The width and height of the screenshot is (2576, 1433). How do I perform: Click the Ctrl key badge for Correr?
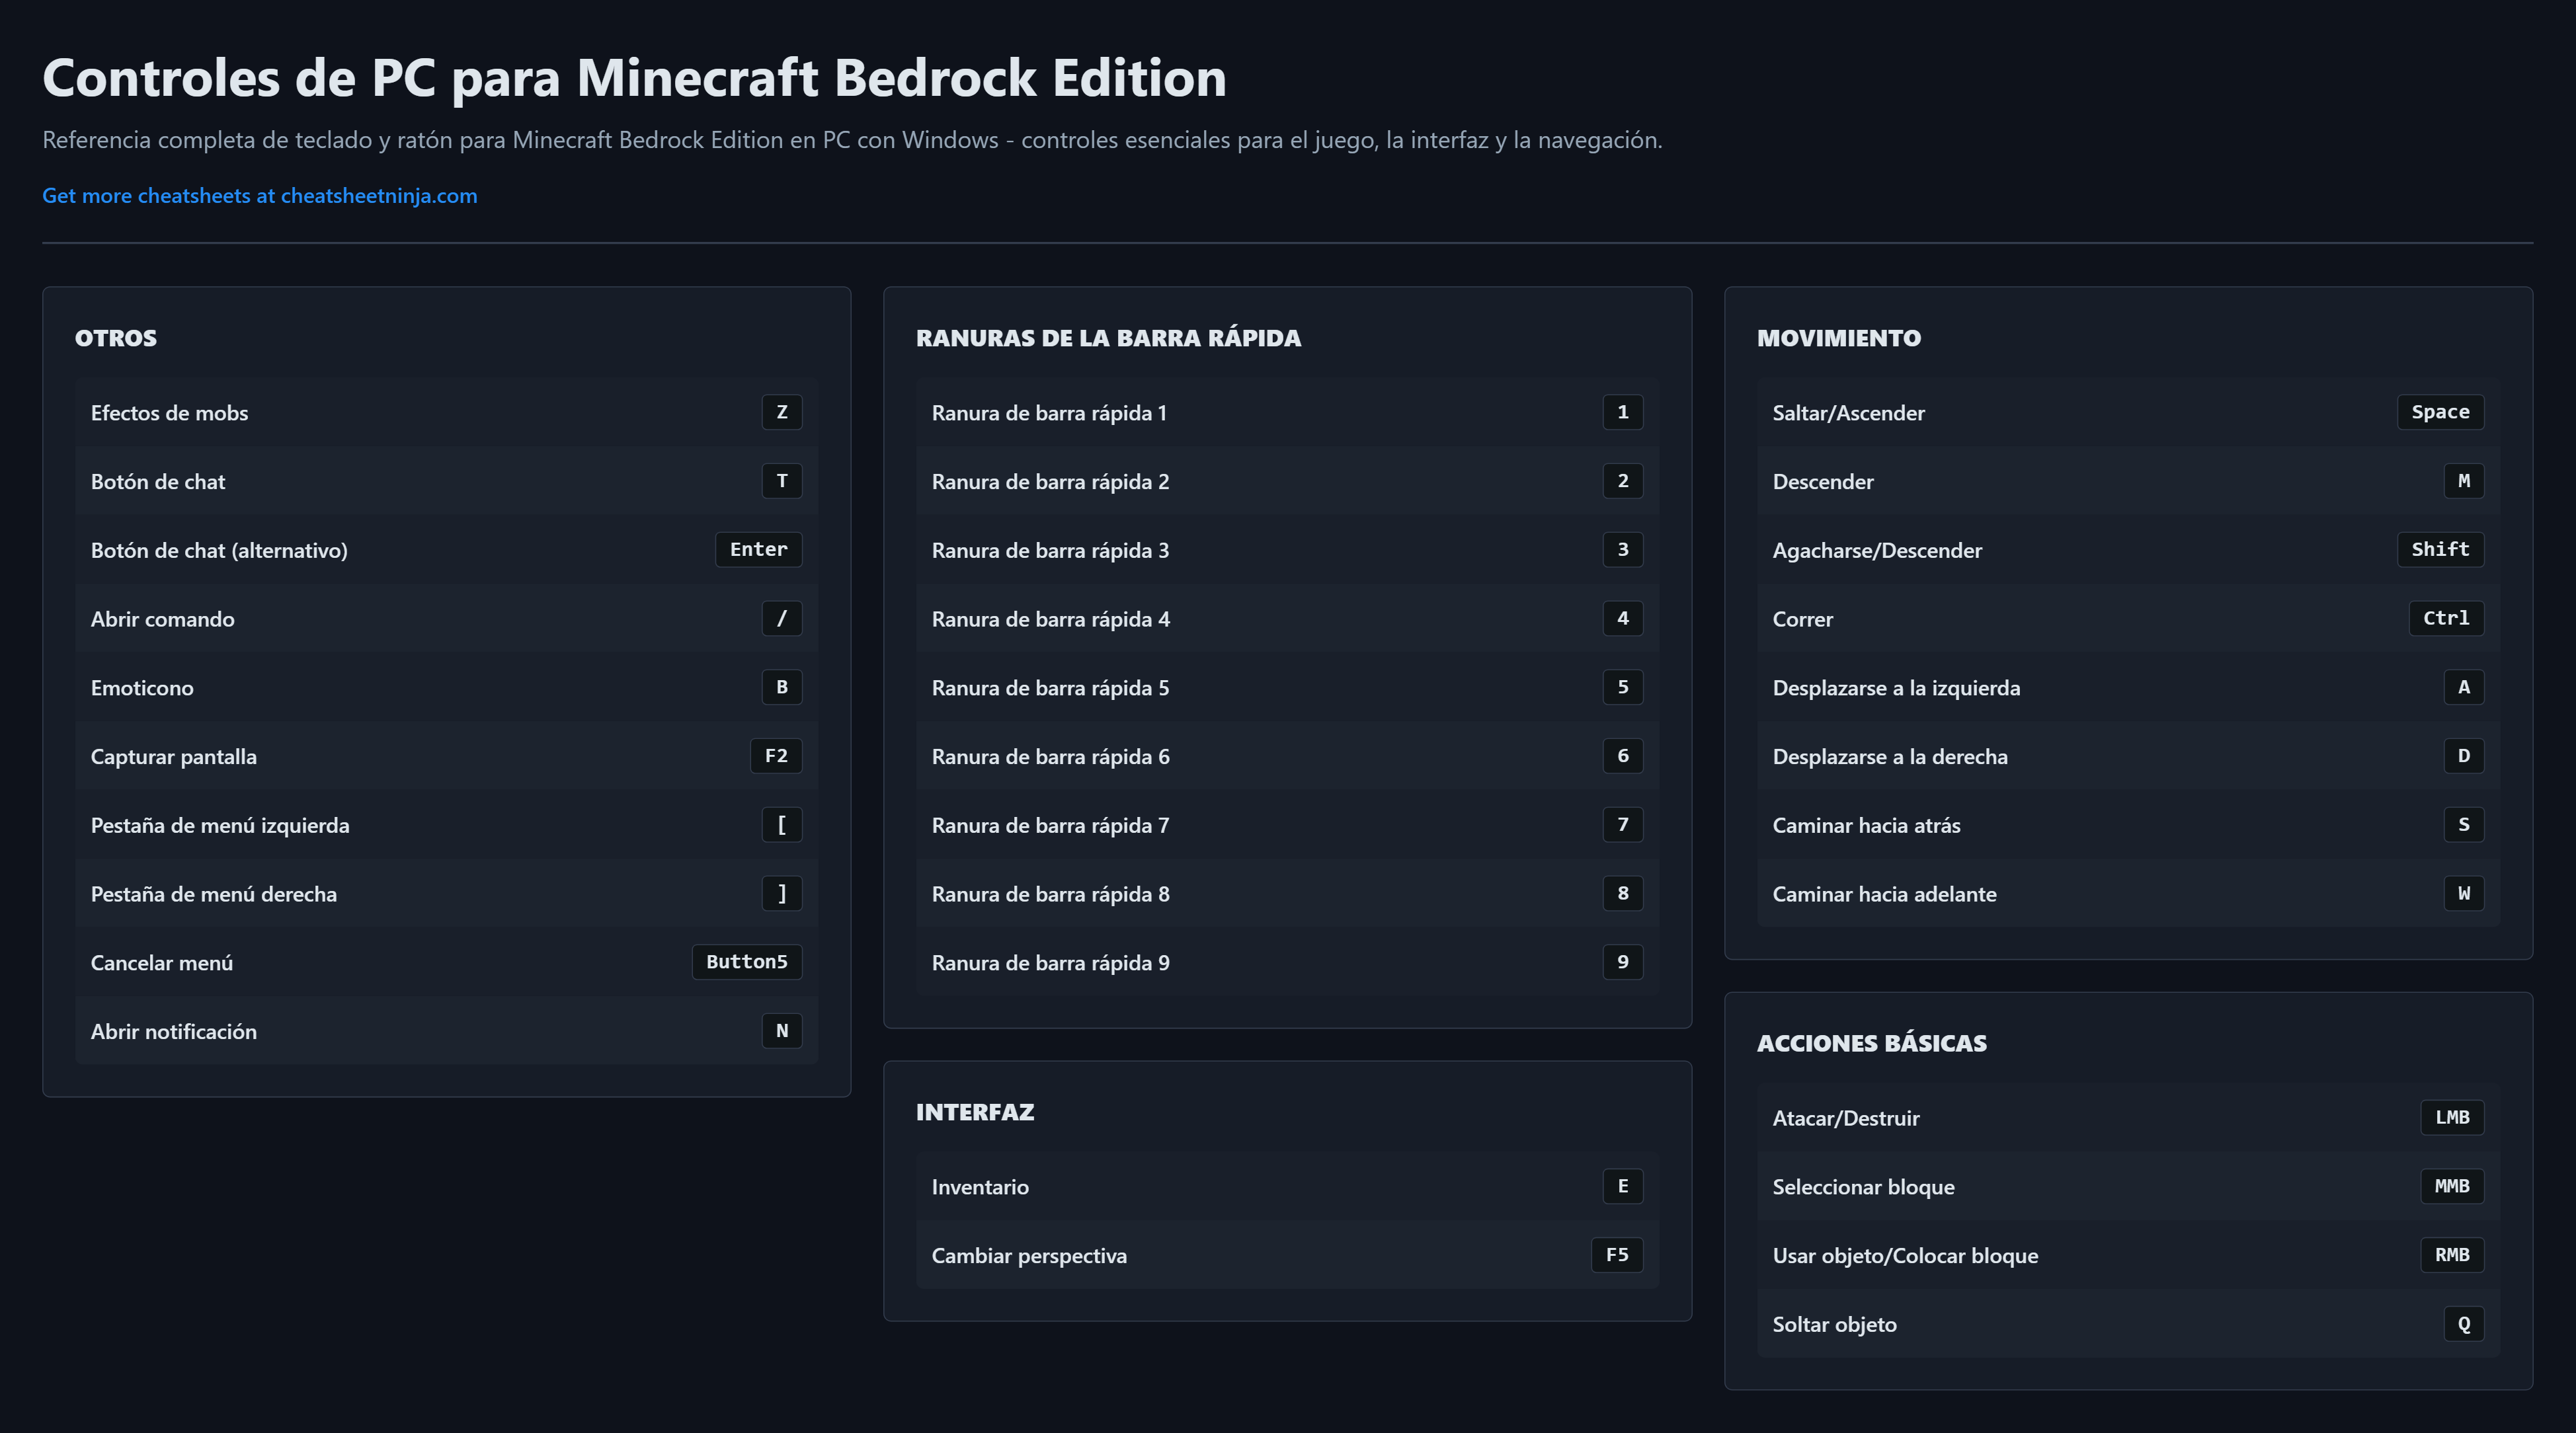[2445, 618]
